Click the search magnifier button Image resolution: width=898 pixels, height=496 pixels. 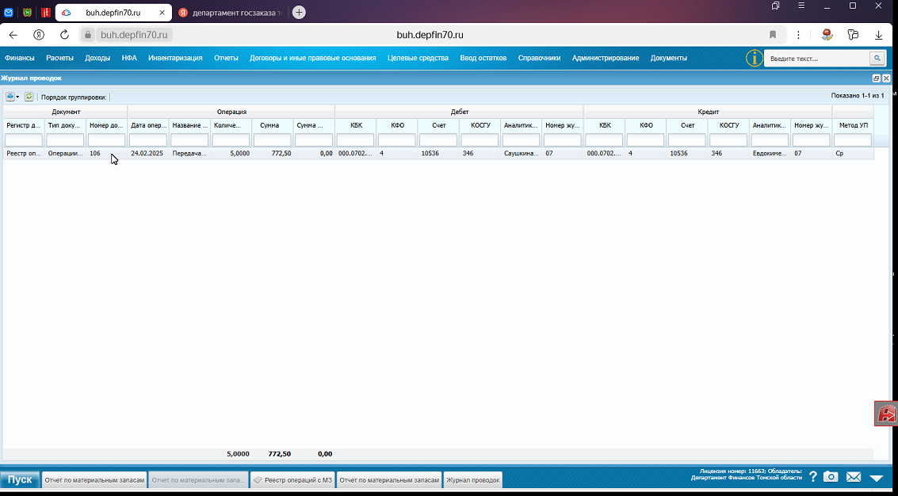pyautogui.click(x=877, y=58)
